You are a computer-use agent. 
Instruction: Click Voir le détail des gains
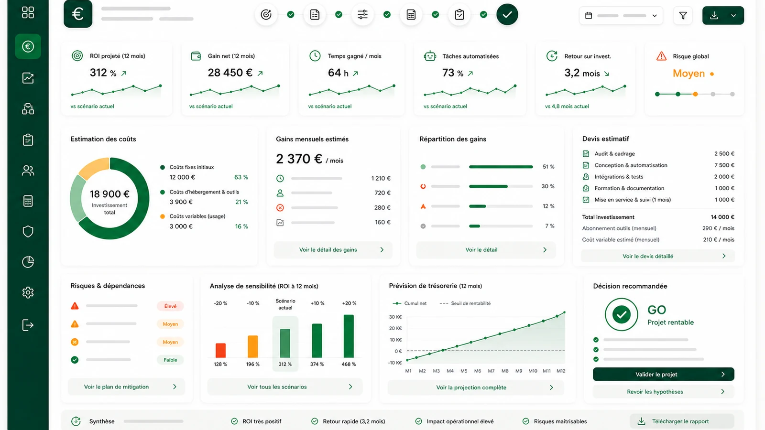[333, 250]
